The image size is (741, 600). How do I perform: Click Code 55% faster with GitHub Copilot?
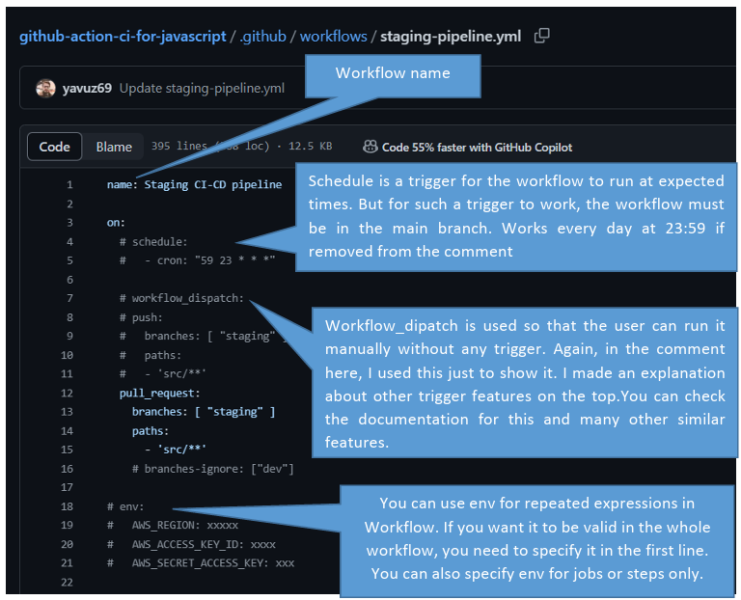(x=477, y=148)
